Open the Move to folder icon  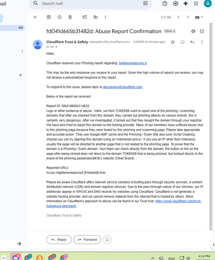pyautogui.click(x=96, y=17)
